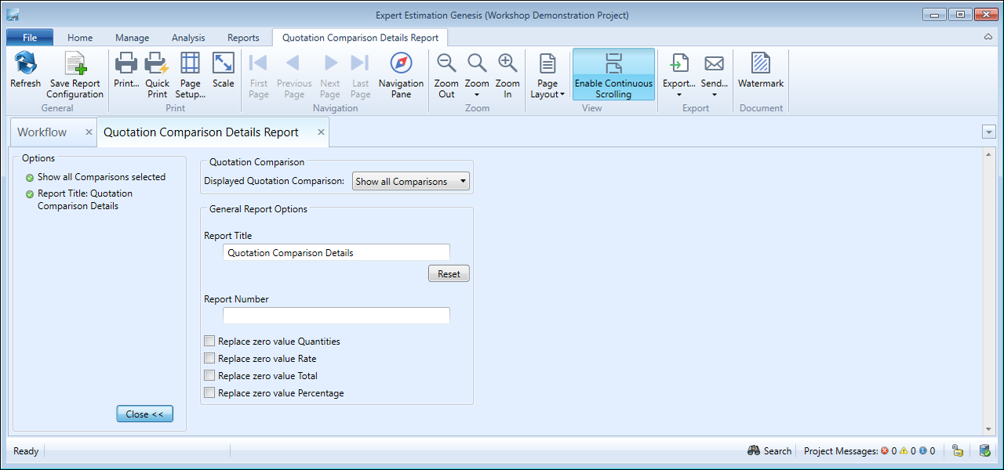This screenshot has height=470, width=1004.
Task: Click the Quick Print icon
Action: [157, 64]
